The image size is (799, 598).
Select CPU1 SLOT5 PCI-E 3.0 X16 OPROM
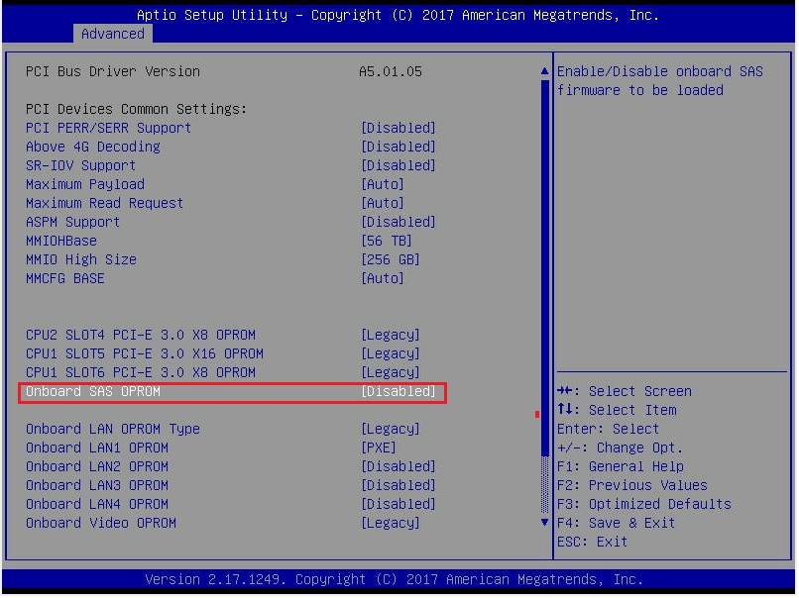point(145,353)
